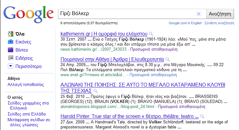Click snippet text dated 30 Σεπτ. 2007
The image size is (239, 130).
[x=143, y=42]
